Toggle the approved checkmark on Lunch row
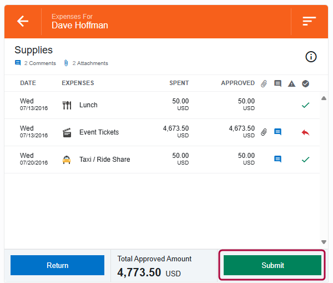This screenshot has width=333, height=283. pyautogui.click(x=305, y=105)
